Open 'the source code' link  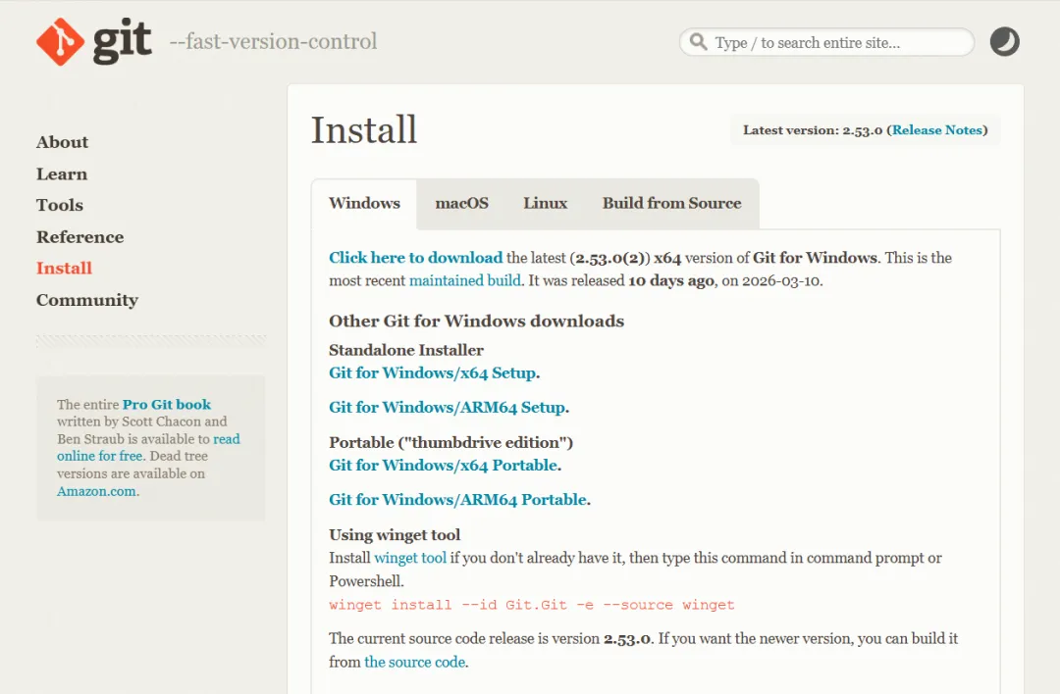pyautogui.click(x=415, y=663)
